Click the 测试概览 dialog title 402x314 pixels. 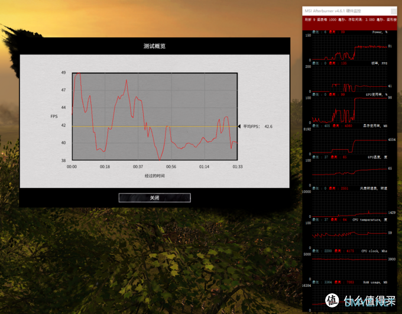click(x=154, y=46)
